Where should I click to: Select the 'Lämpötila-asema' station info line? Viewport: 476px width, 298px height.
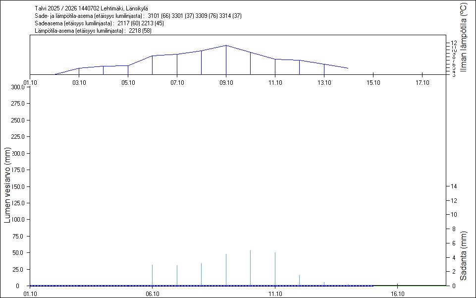pyautogui.click(x=93, y=31)
